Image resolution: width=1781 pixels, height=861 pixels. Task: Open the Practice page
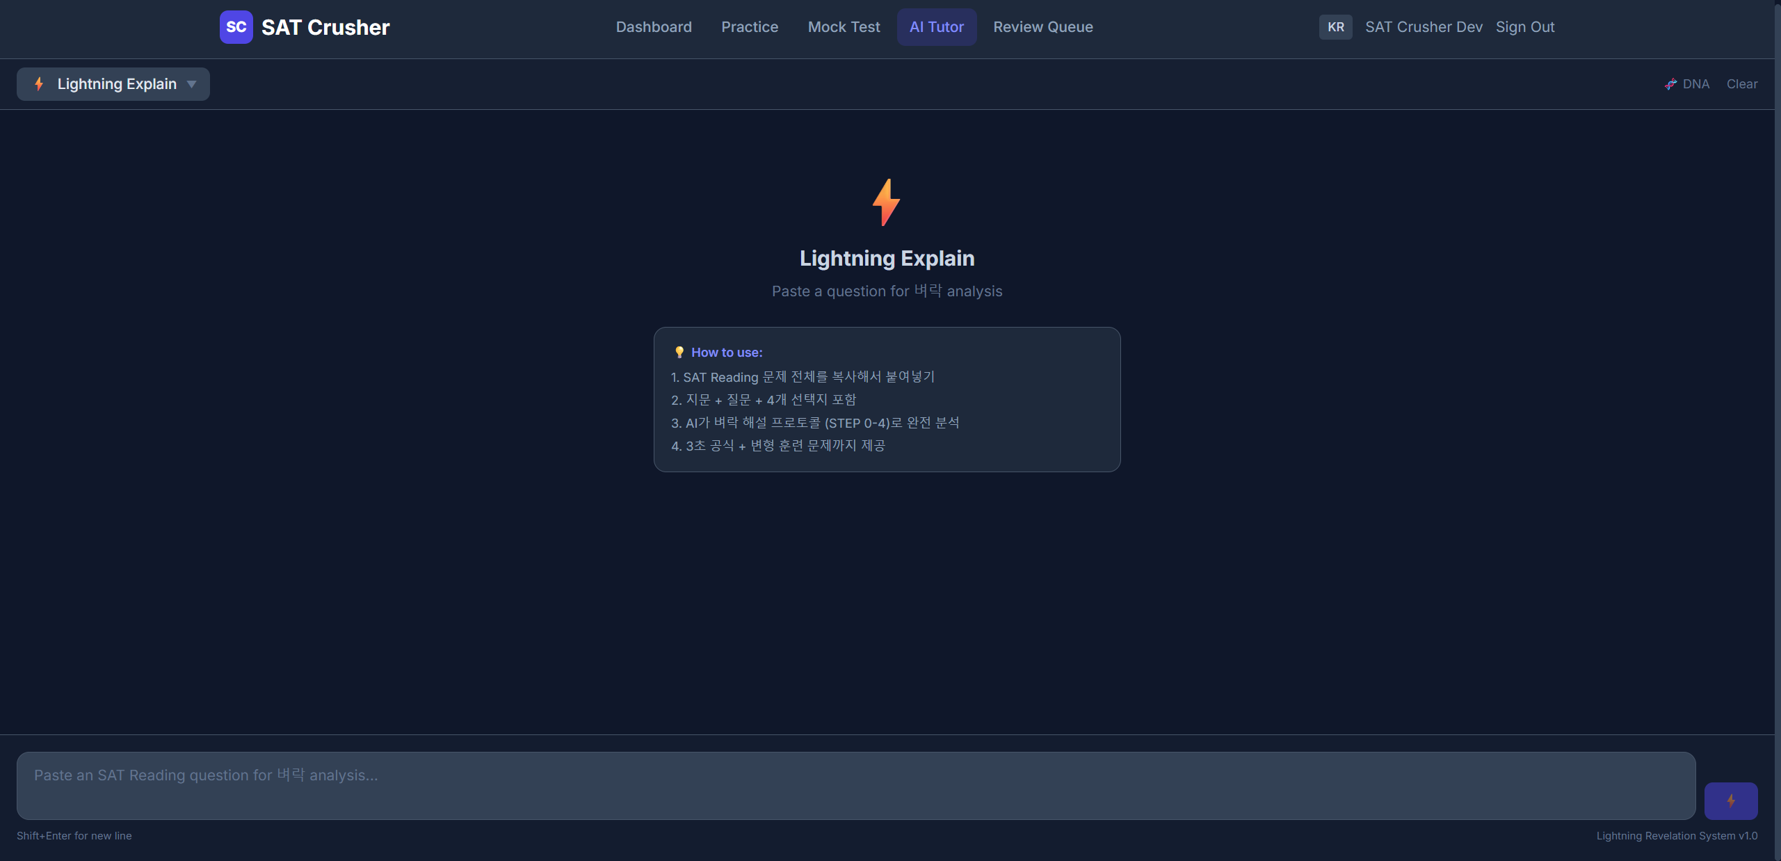pos(750,26)
